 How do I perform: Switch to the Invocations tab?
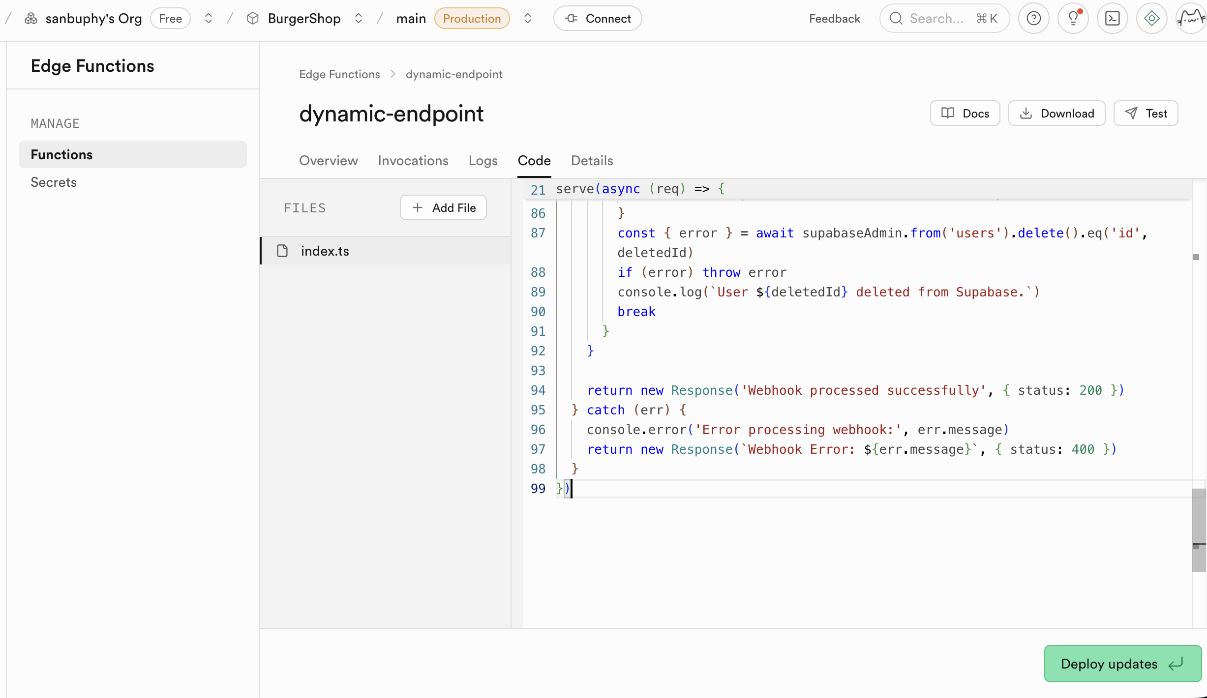click(413, 161)
